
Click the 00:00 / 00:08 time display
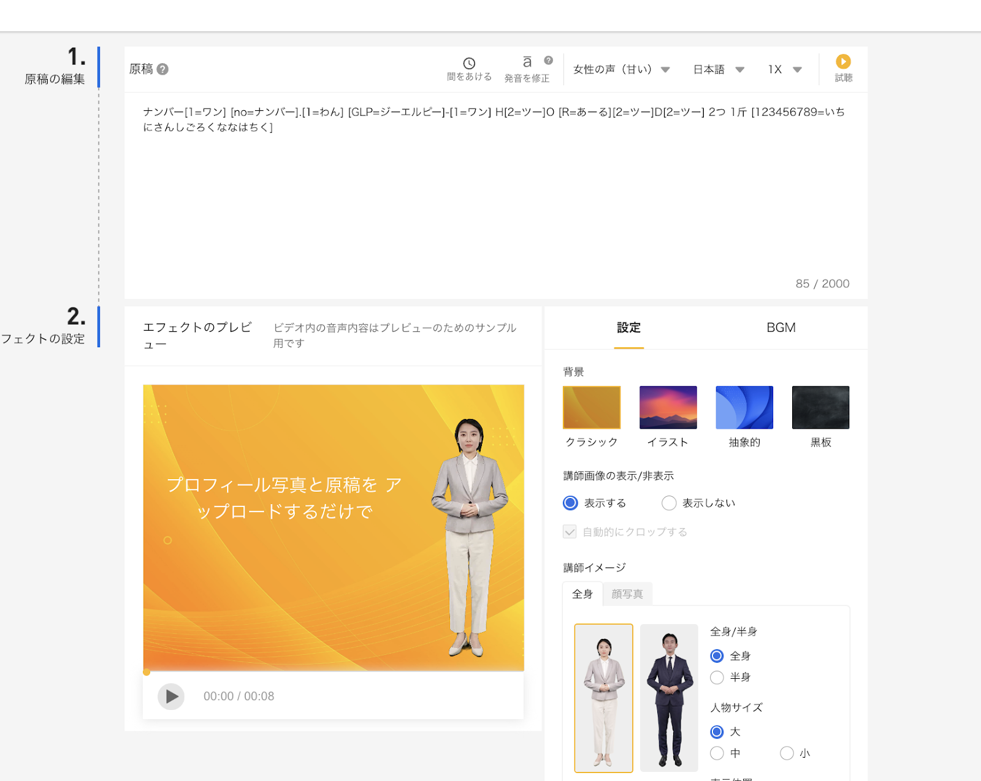click(x=239, y=696)
